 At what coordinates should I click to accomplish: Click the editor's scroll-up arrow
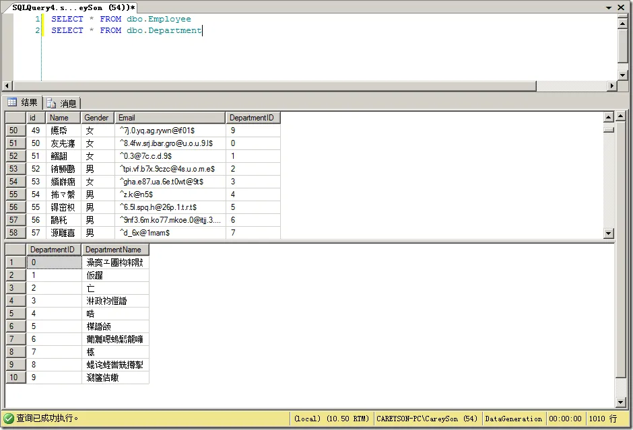coord(623,19)
